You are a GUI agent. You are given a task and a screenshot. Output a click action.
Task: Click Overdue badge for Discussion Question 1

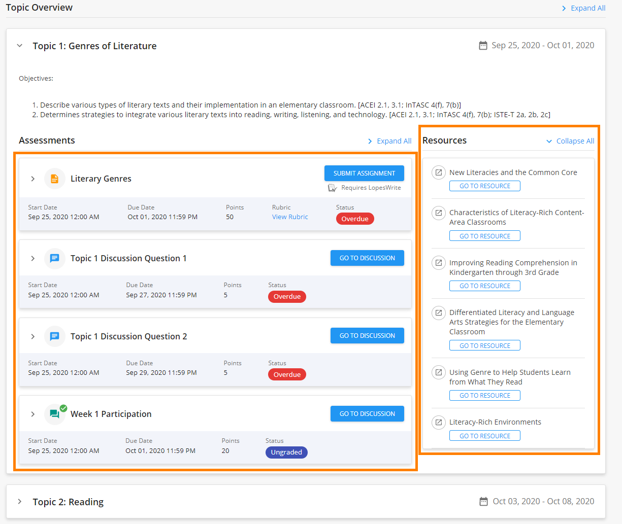tap(287, 297)
